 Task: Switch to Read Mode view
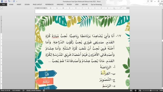[x=131, y=90]
